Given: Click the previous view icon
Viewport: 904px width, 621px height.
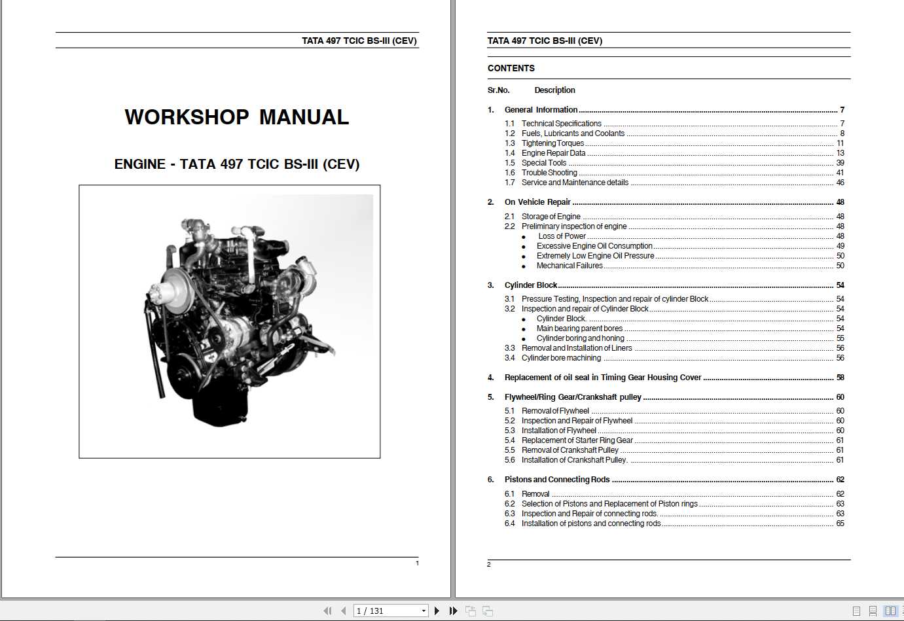Looking at the screenshot, I should point(471,611).
